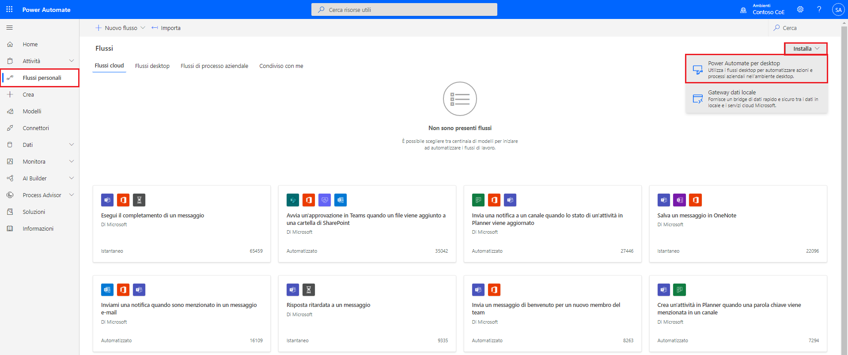The height and width of the screenshot is (355, 848).
Task: Click the SharePoint icon on Avvia un'approvazione card
Action: tap(293, 200)
